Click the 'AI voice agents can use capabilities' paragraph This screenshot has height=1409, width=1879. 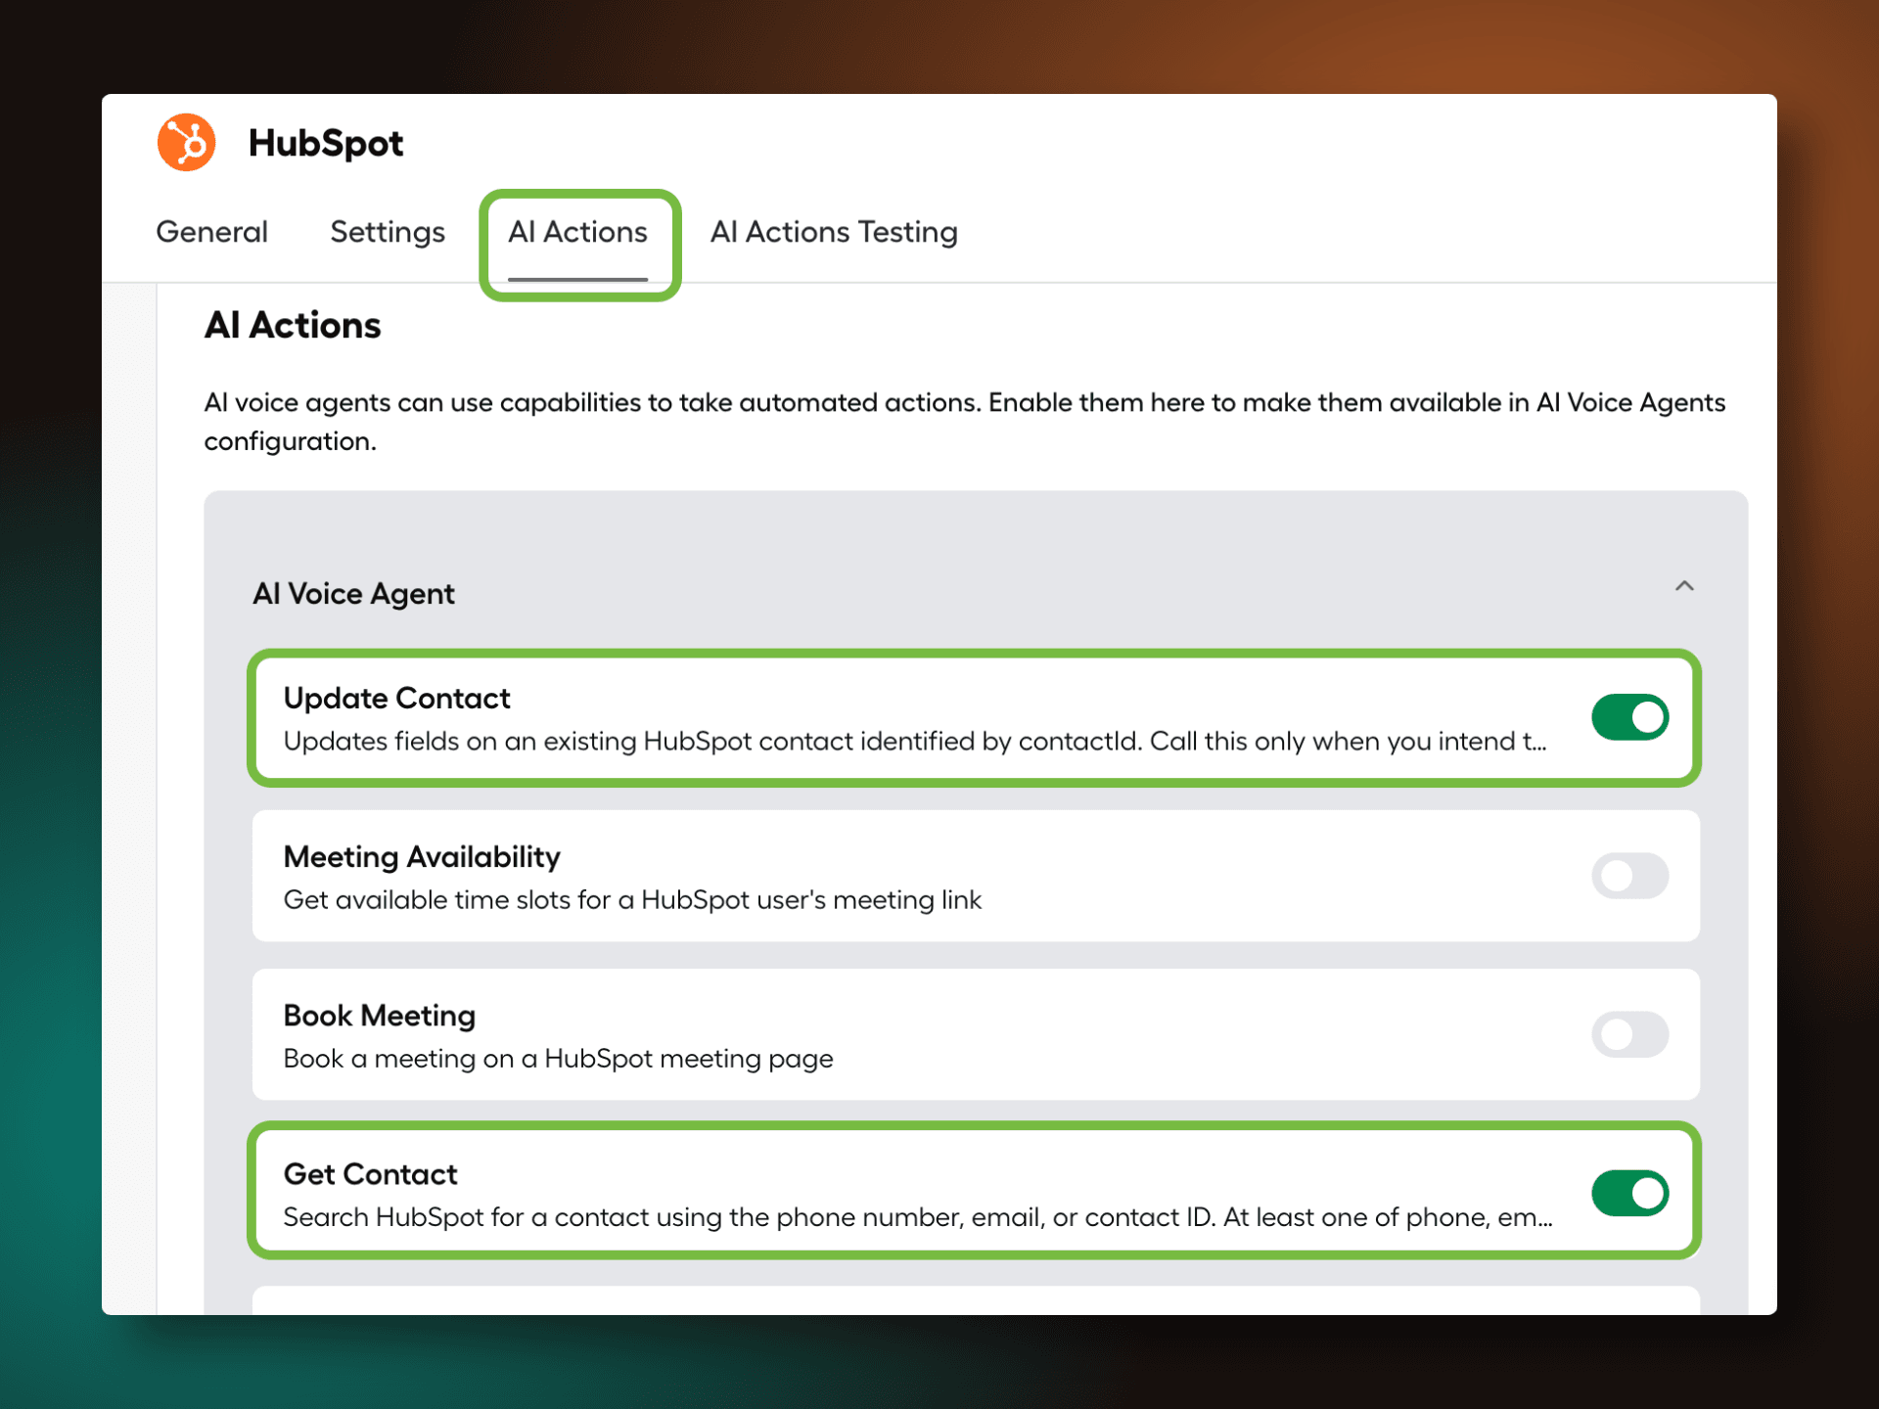point(964,422)
